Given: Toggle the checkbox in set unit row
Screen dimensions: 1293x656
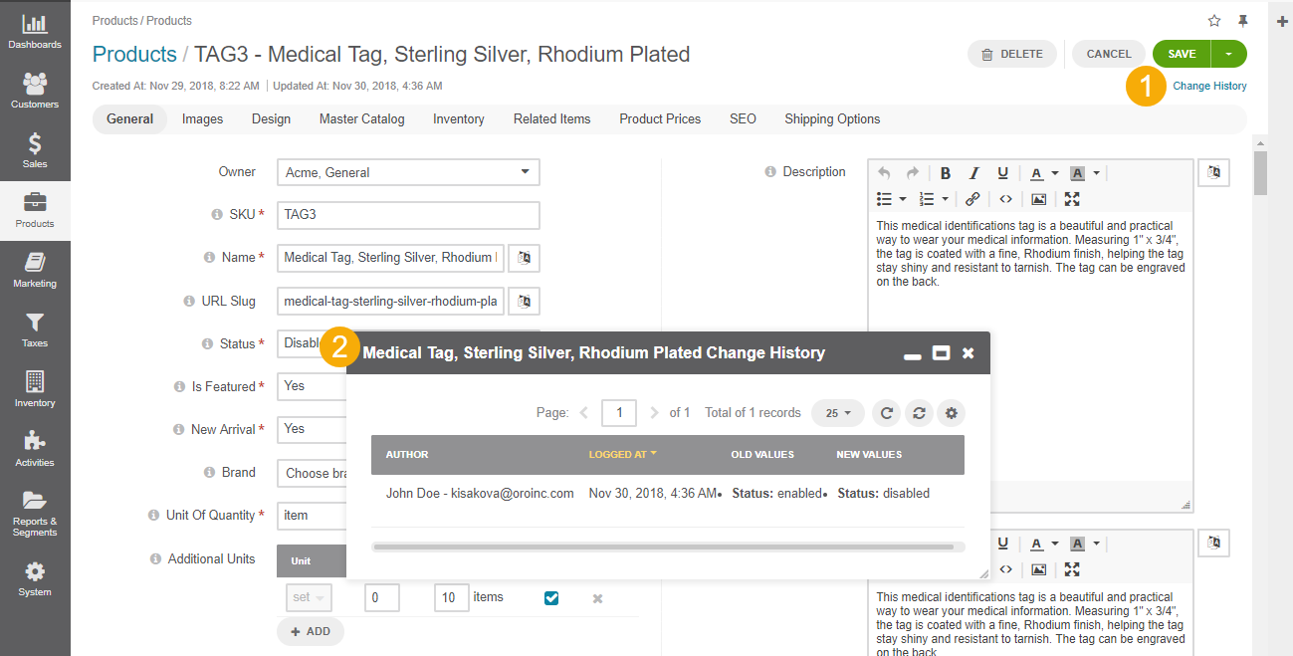Looking at the screenshot, I should pos(551,598).
